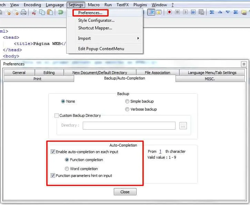This screenshot has width=250, height=205.
Task: Click Run Macro Multiple Times icon
Action: pos(193,12)
